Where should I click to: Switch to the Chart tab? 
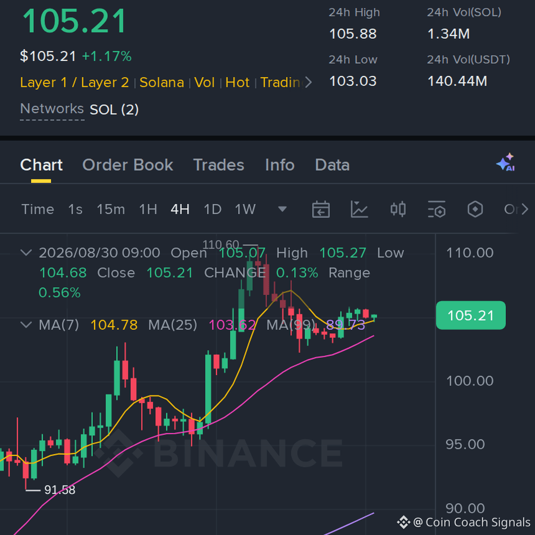(x=41, y=165)
